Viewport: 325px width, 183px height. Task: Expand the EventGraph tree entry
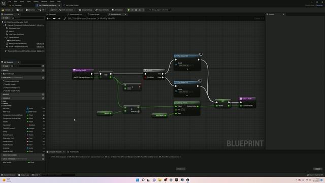[x=2, y=74]
